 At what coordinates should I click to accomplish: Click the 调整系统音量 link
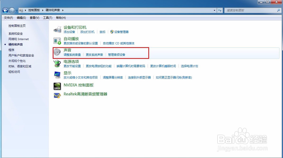72,55
